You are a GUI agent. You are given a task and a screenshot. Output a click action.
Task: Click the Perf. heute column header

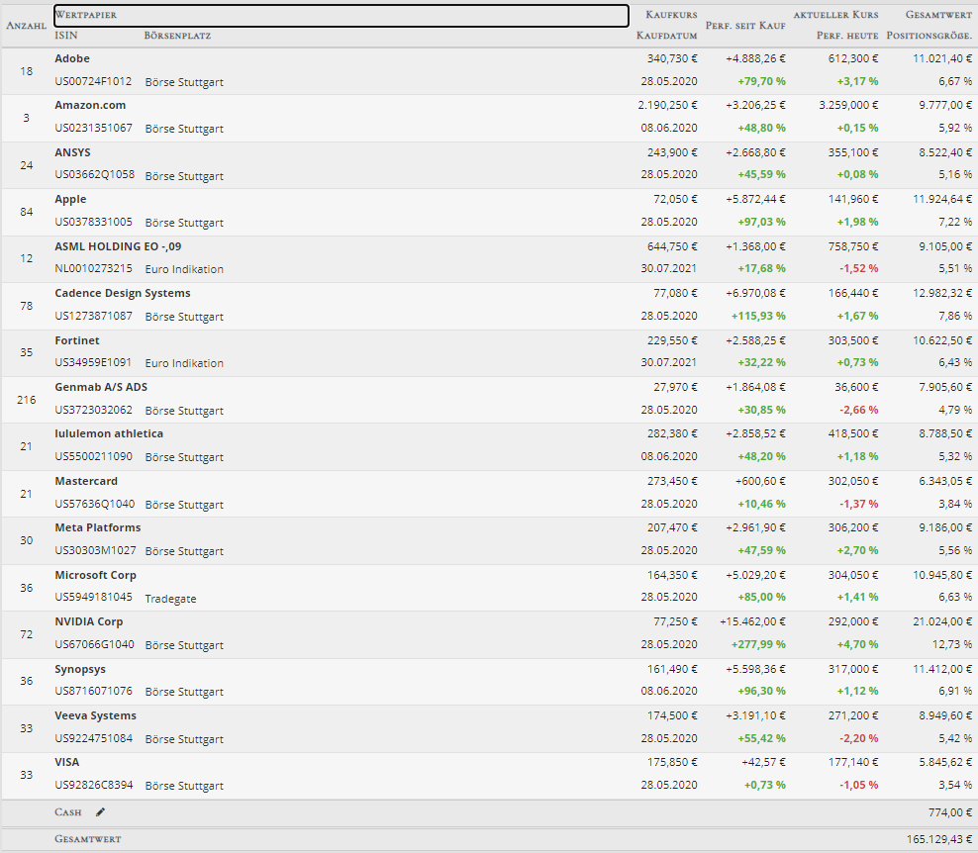coord(847,36)
